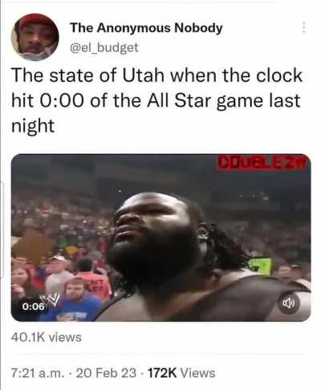
Task: View the 40.1K views count
Action: point(47,337)
